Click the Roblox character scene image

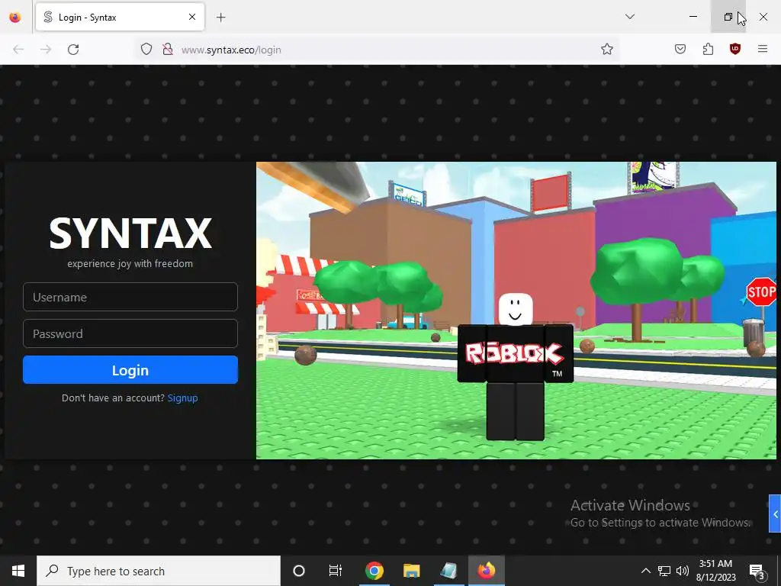coord(516,311)
